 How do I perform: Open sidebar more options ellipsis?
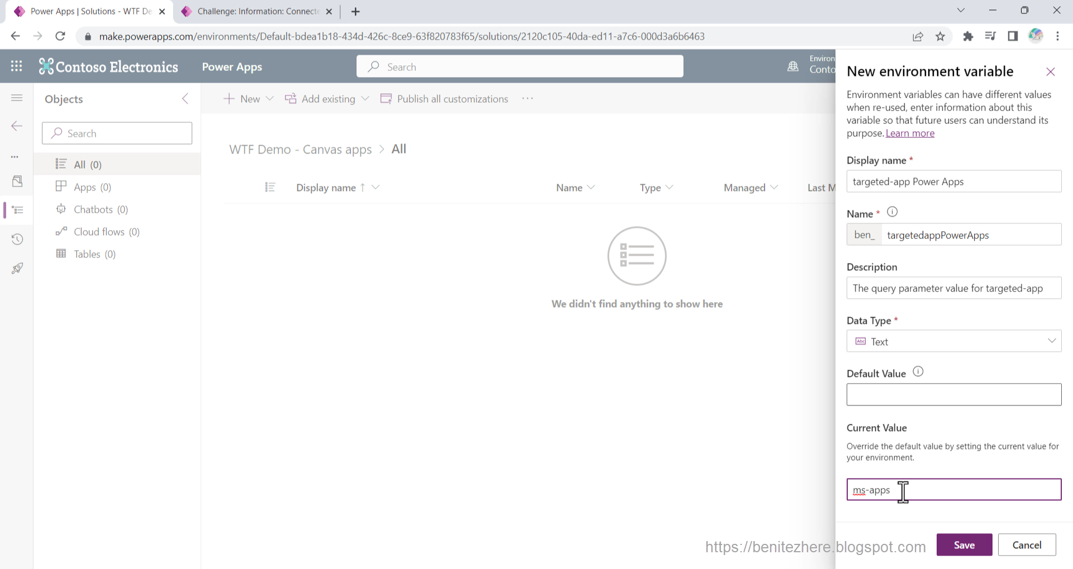point(15,157)
